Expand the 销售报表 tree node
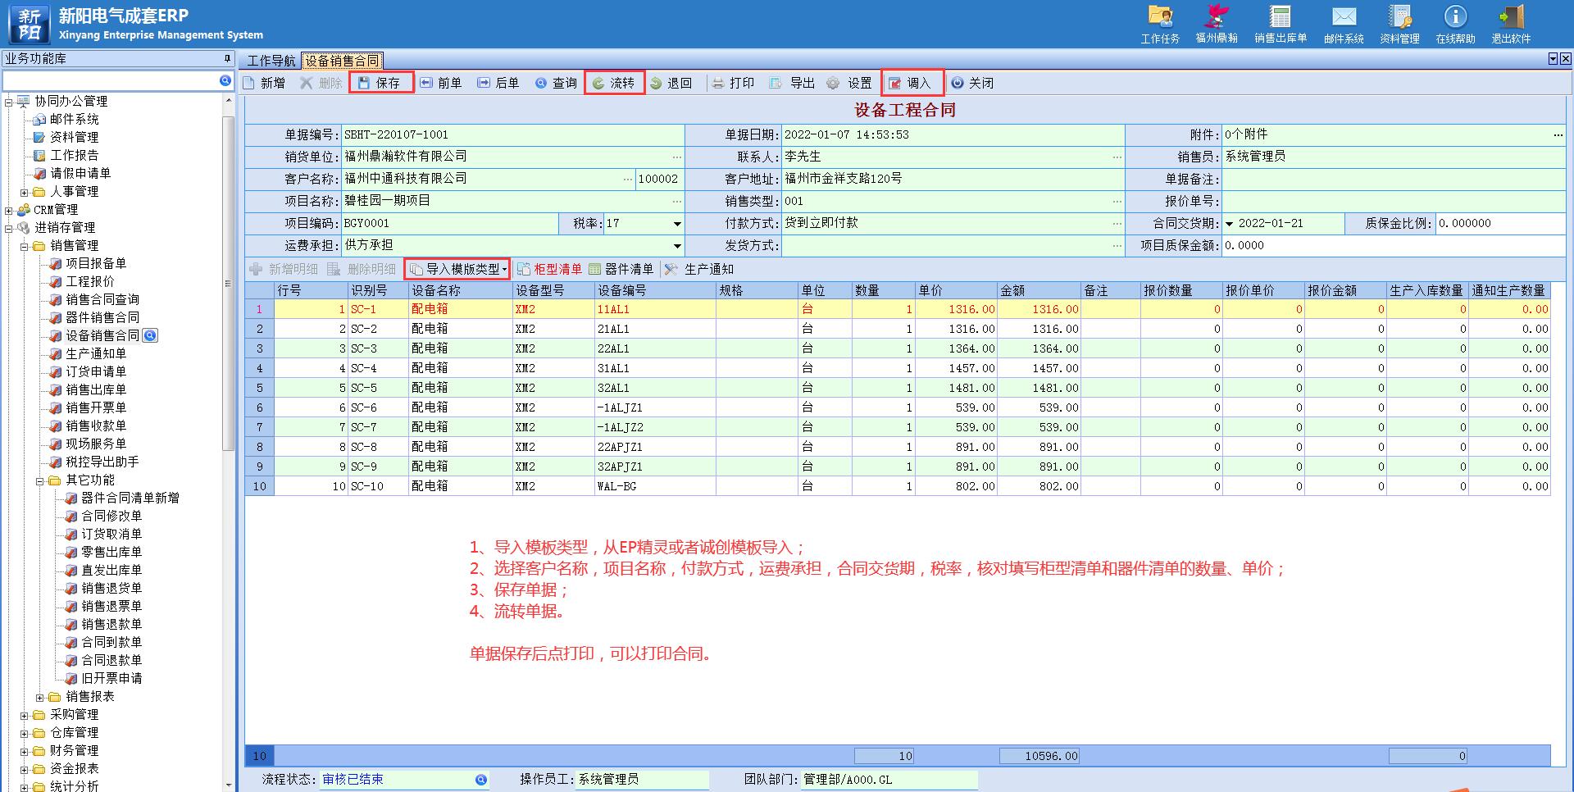This screenshot has width=1574, height=792. (40, 697)
